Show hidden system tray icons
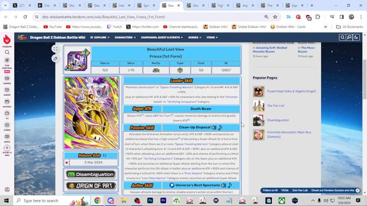Viewport: 367px width, 206px height. [x=313, y=200]
